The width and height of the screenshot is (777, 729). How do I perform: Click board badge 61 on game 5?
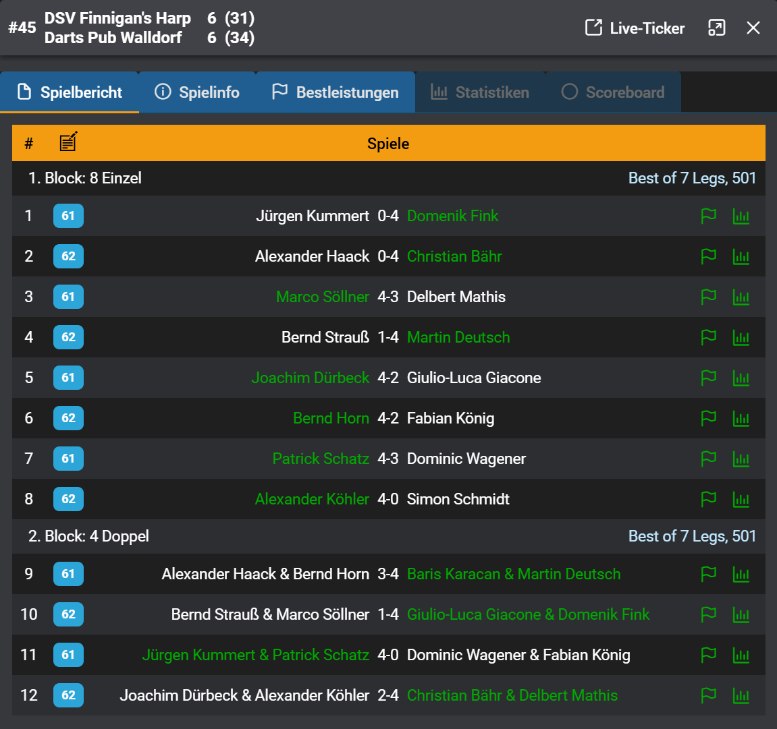[68, 378]
